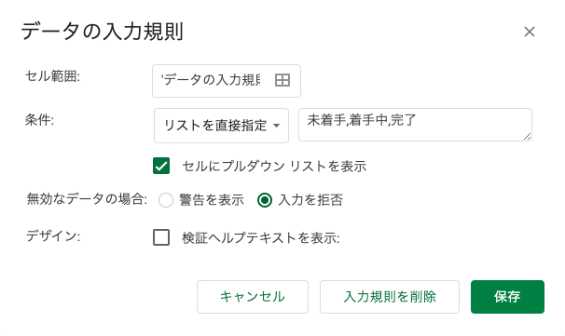565x336 pixels.
Task: Click the 検証ヘルプテキストを表示 label text
Action: pos(261,237)
